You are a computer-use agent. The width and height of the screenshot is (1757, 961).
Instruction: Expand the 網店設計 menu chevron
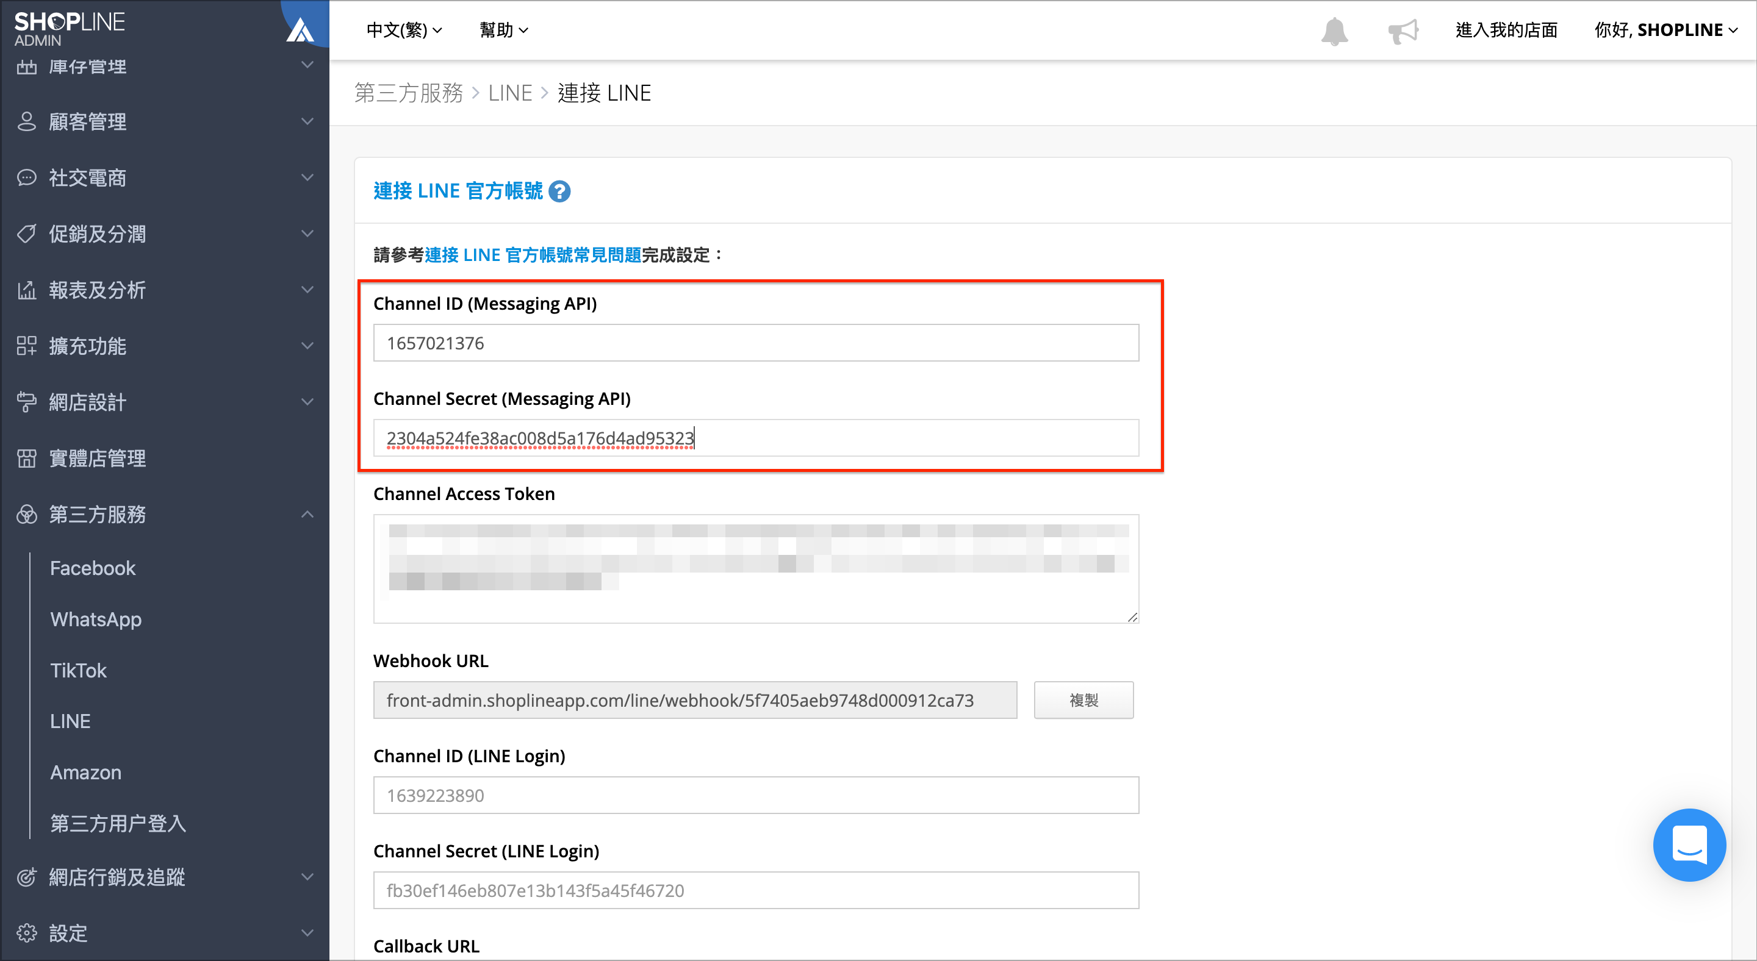point(307,401)
